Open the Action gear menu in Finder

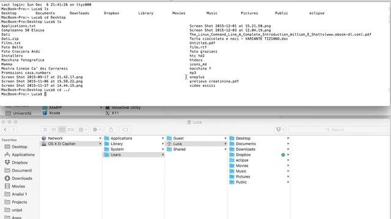tap(97, 130)
